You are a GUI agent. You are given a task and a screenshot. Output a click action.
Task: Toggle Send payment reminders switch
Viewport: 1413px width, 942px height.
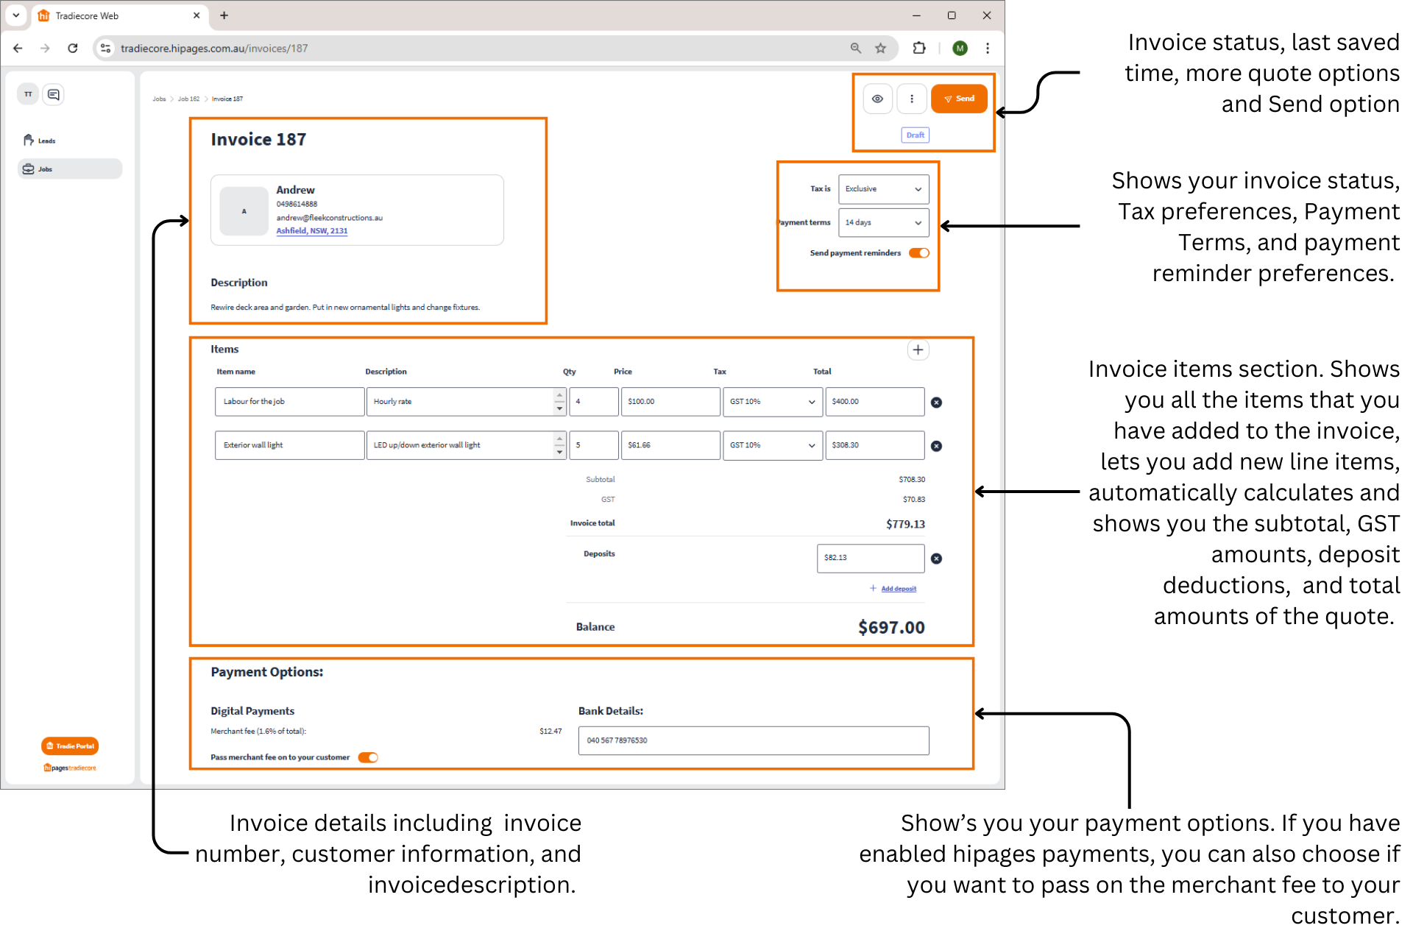(918, 253)
